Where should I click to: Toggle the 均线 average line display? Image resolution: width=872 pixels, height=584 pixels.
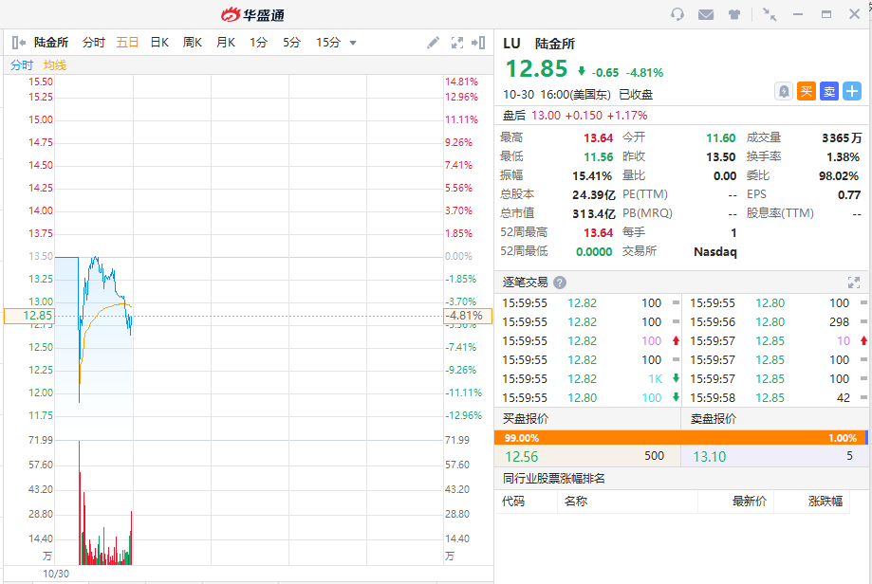click(55, 65)
